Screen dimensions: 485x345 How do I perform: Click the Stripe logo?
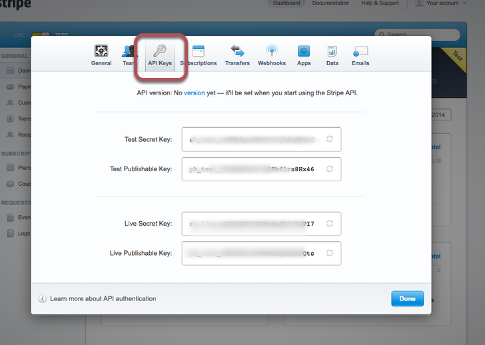(15, 4)
